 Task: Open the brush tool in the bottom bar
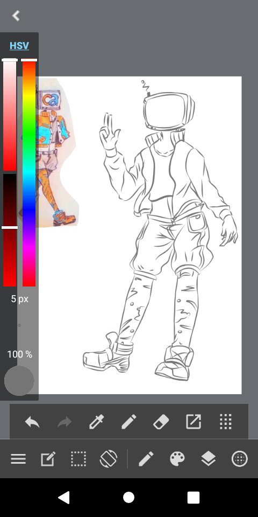pos(146,459)
